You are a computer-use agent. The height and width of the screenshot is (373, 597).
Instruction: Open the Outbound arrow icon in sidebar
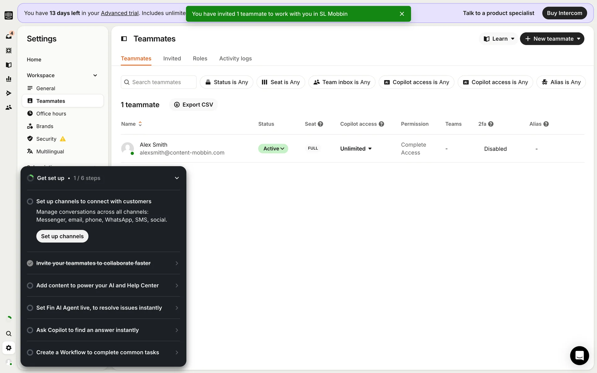(x=9, y=93)
